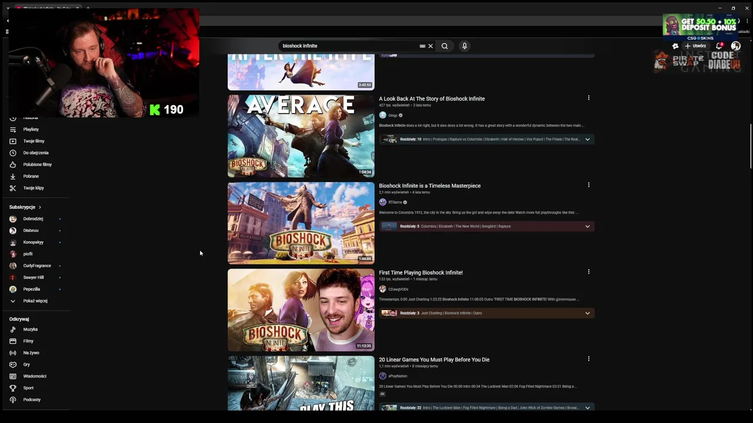Open the account avatar menu

point(735,46)
